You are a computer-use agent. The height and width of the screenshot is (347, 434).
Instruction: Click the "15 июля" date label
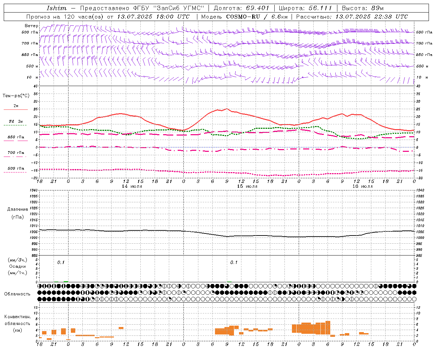click(247, 186)
